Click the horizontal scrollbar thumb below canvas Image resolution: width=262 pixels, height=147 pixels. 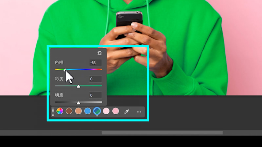[x=162, y=133]
